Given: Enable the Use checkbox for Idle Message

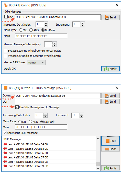Looking at the screenshot, I should (x=6, y=17).
